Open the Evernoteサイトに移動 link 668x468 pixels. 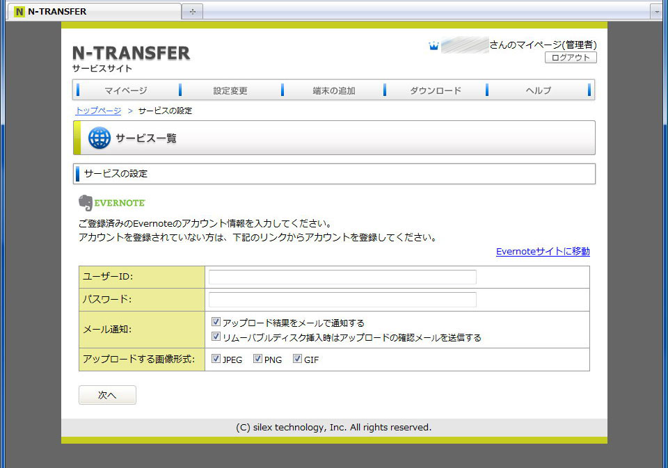point(542,252)
